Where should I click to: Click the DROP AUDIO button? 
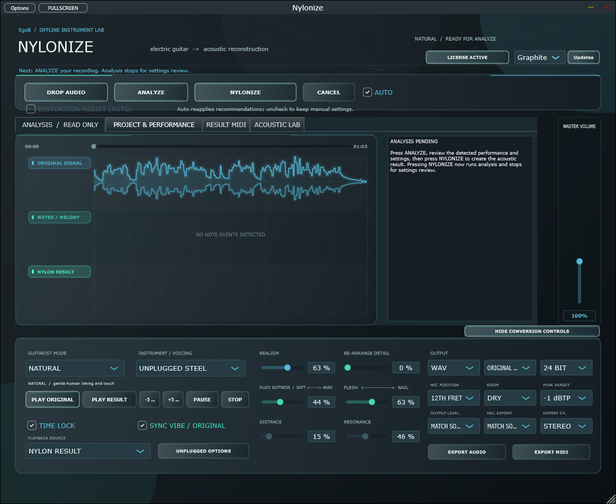pyautogui.click(x=66, y=92)
